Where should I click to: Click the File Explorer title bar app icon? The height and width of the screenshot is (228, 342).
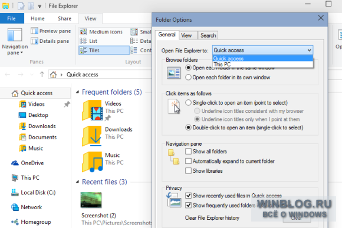[x=6, y=6]
